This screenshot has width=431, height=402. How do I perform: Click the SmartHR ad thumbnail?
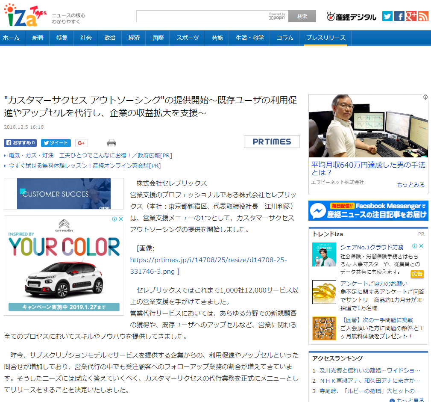(x=324, y=254)
